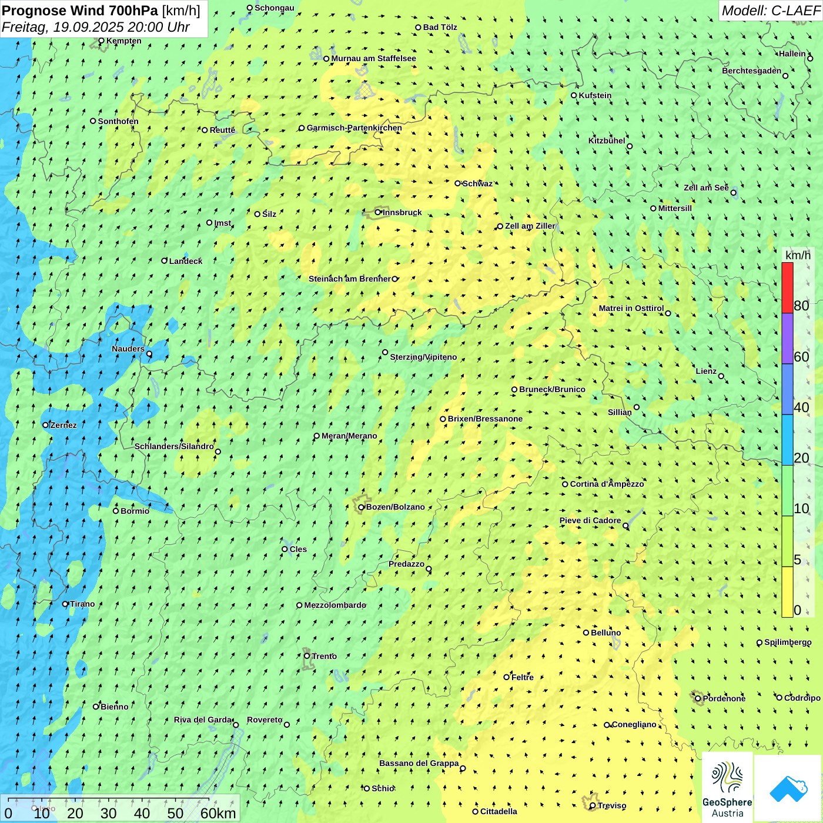Click the Bozen/Bolzano city marker
Image resolution: width=823 pixels, height=823 pixels.
click(x=362, y=507)
